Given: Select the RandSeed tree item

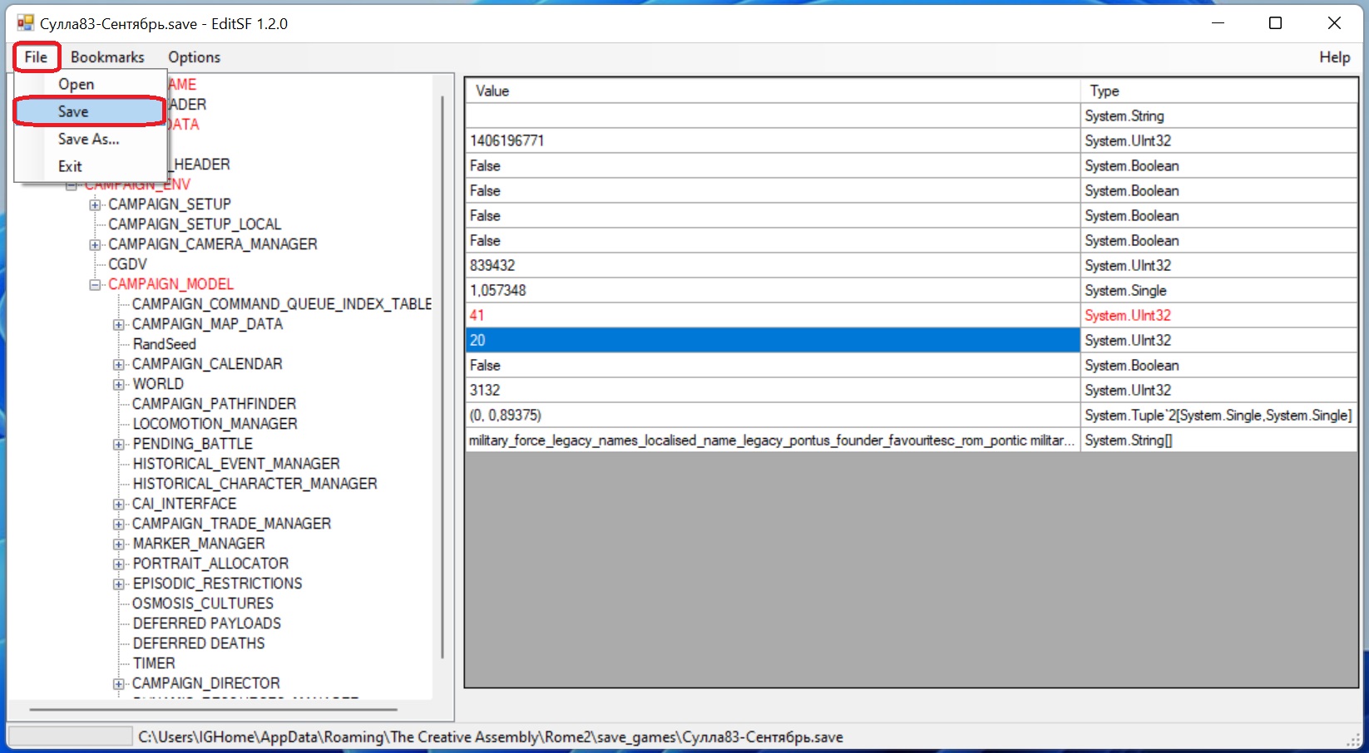Looking at the screenshot, I should 165,344.
